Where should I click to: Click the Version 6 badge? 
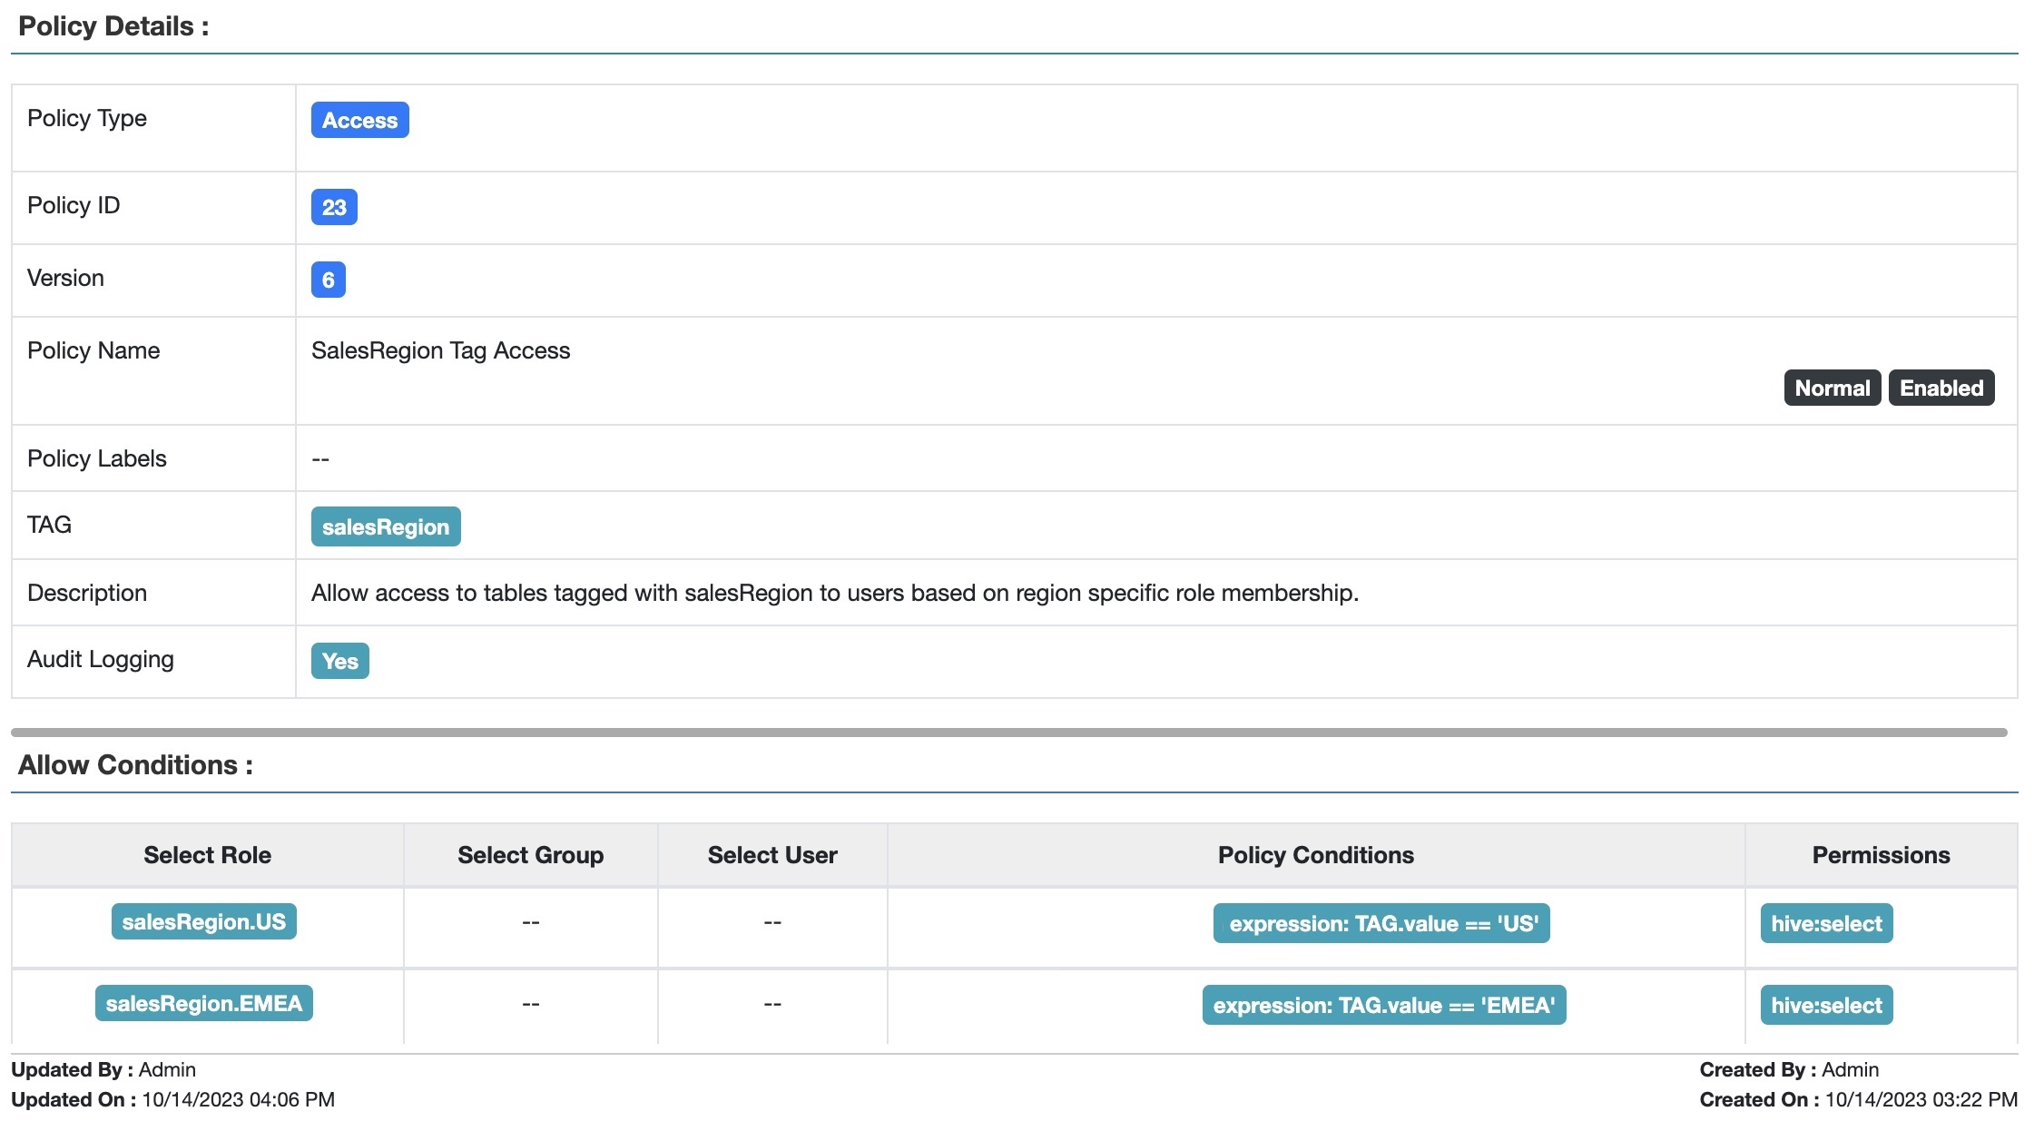coord(328,280)
